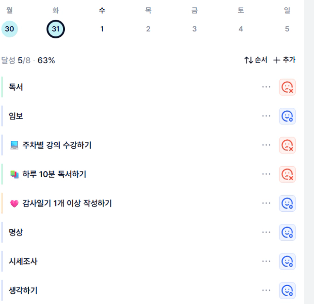Viewport: 314px width, 304px height.
Task: Click the 시세조사 completion smiley icon
Action: click(287, 261)
